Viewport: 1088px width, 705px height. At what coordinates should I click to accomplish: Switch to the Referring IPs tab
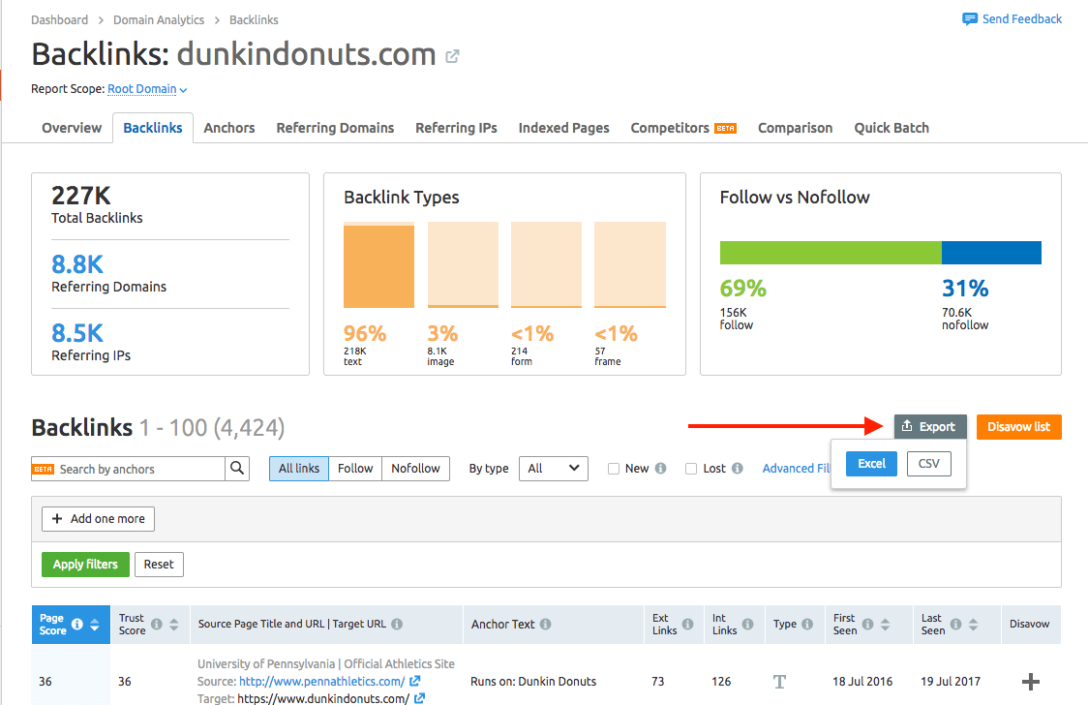click(x=456, y=128)
